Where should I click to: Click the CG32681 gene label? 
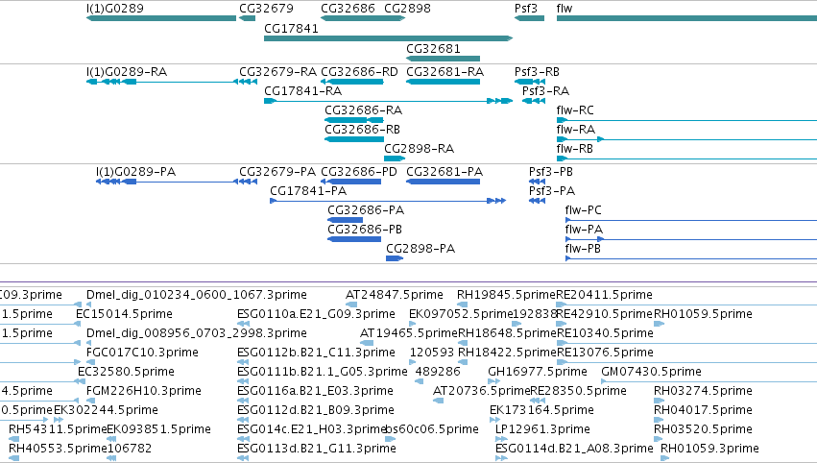[434, 48]
